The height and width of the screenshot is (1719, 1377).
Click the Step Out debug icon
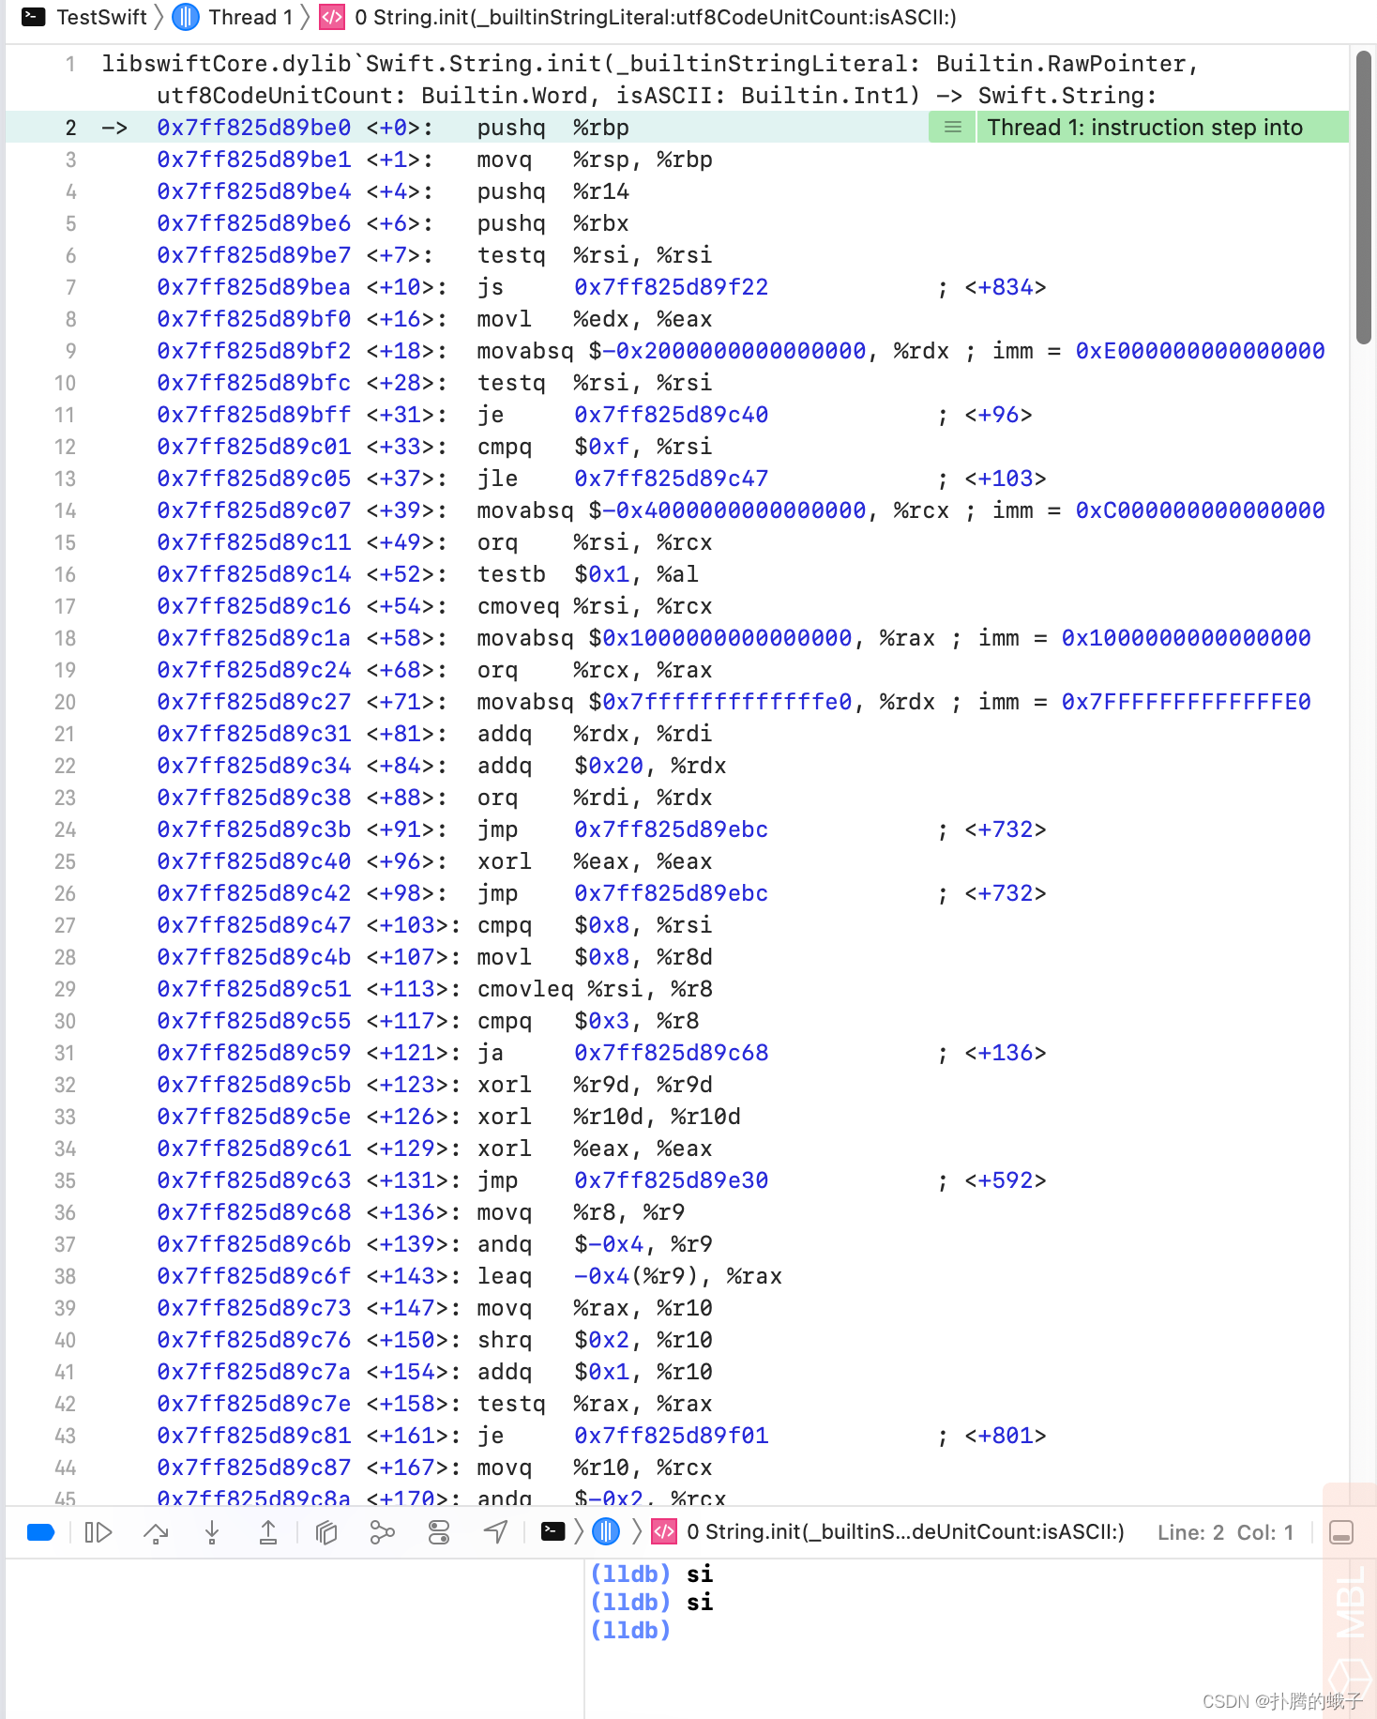[268, 1532]
